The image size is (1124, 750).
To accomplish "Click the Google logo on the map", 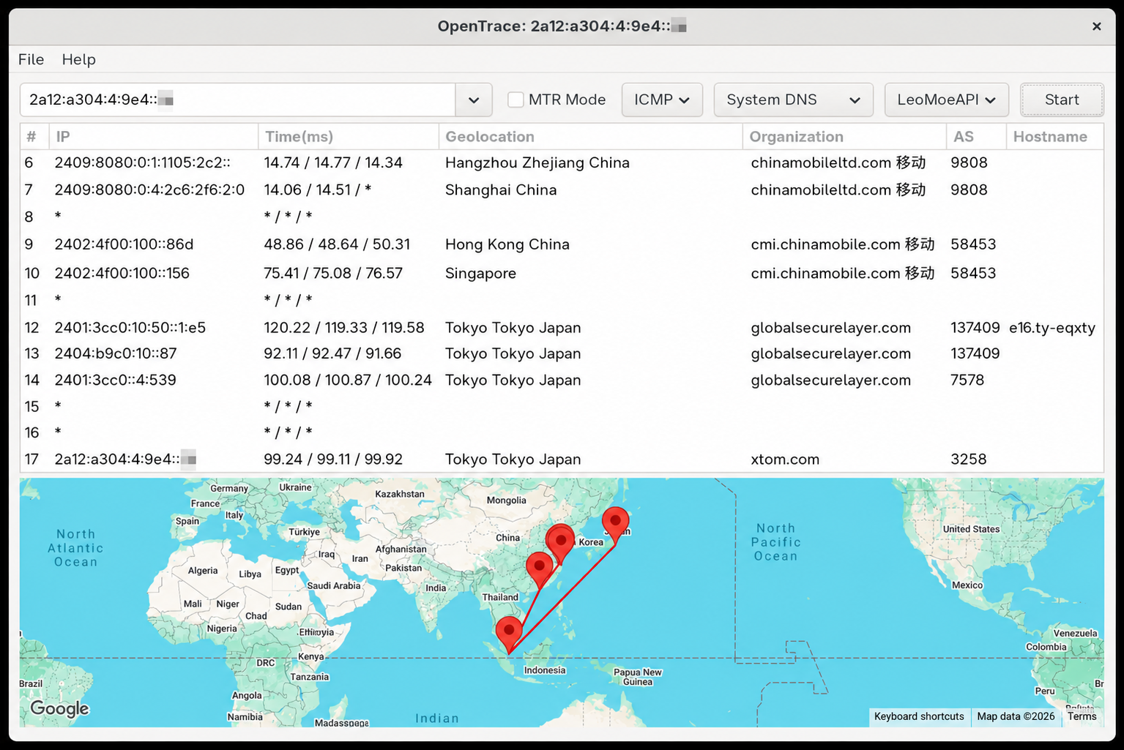I will (x=59, y=708).
